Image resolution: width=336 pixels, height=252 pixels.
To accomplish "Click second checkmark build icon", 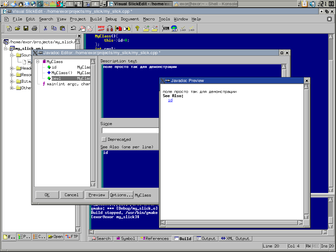I will click(191, 29).
